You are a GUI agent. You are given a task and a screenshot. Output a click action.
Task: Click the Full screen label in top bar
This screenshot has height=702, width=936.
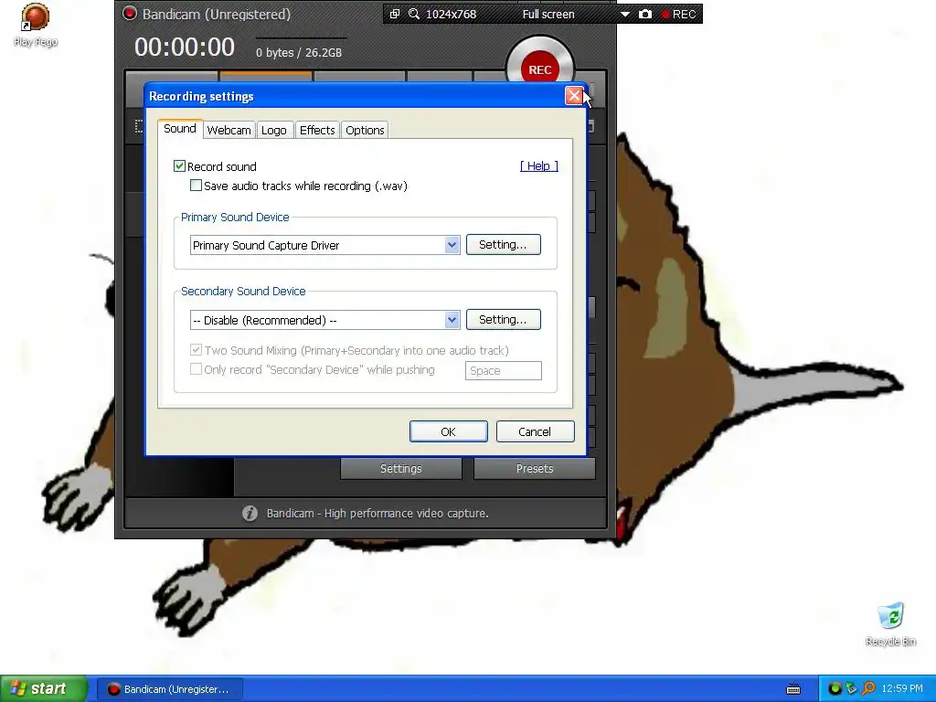[x=548, y=14]
